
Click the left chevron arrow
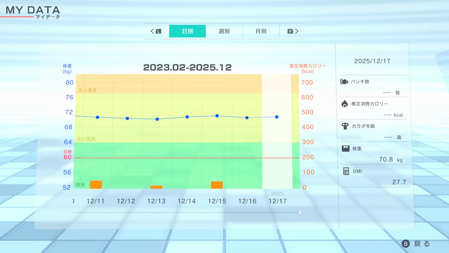pyautogui.click(x=153, y=31)
